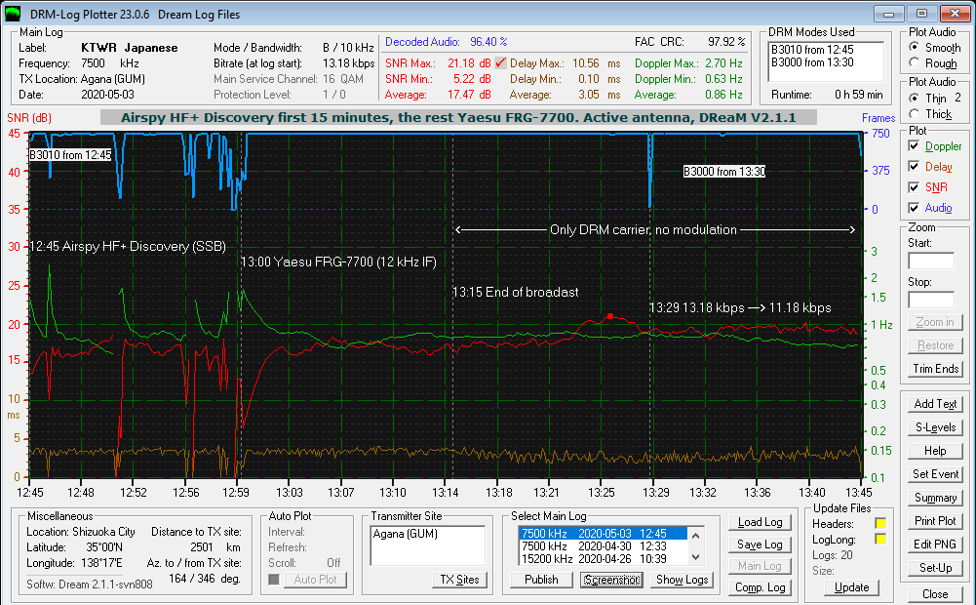Viewport: 976px width, 605px height.
Task: Click the B3000 from 13:30 plot label
Action: [723, 172]
